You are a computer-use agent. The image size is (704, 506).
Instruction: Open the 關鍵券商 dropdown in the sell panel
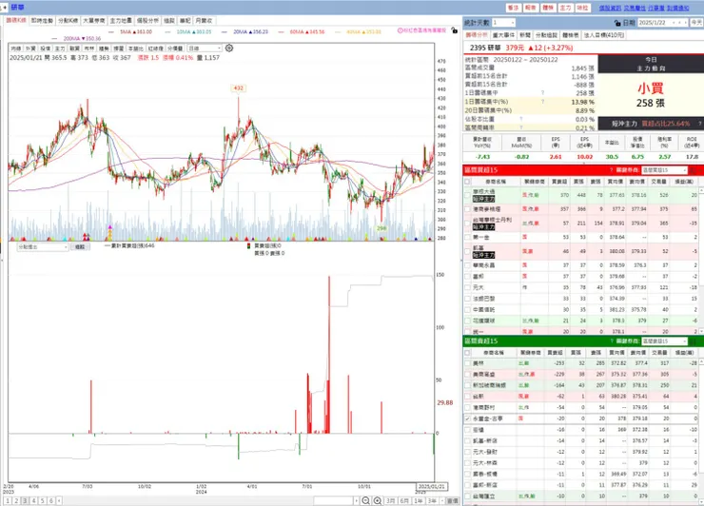(664, 341)
